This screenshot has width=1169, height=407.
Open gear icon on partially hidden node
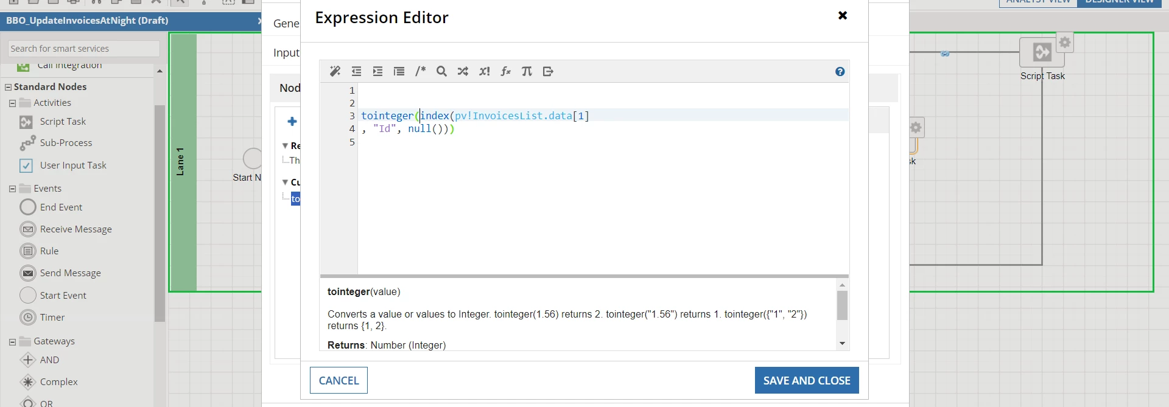point(917,128)
